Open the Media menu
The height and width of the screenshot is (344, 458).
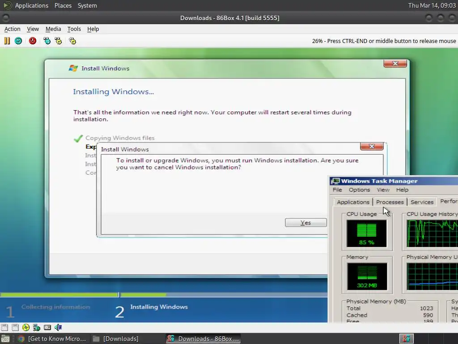(53, 29)
